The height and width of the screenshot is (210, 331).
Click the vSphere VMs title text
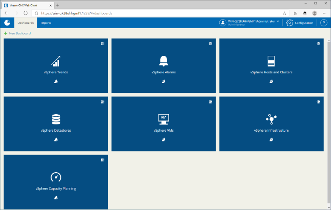(164, 130)
